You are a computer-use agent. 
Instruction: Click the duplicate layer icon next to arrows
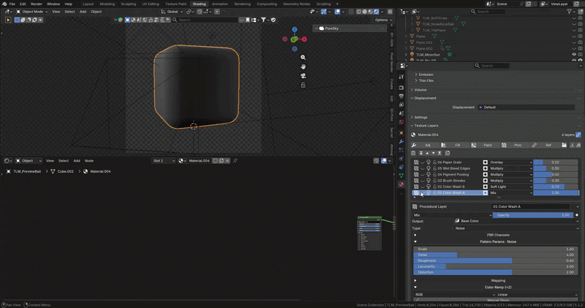[448, 153]
